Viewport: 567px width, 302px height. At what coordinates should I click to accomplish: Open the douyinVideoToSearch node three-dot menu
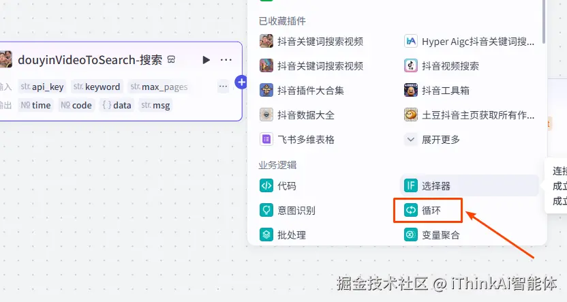pos(226,60)
